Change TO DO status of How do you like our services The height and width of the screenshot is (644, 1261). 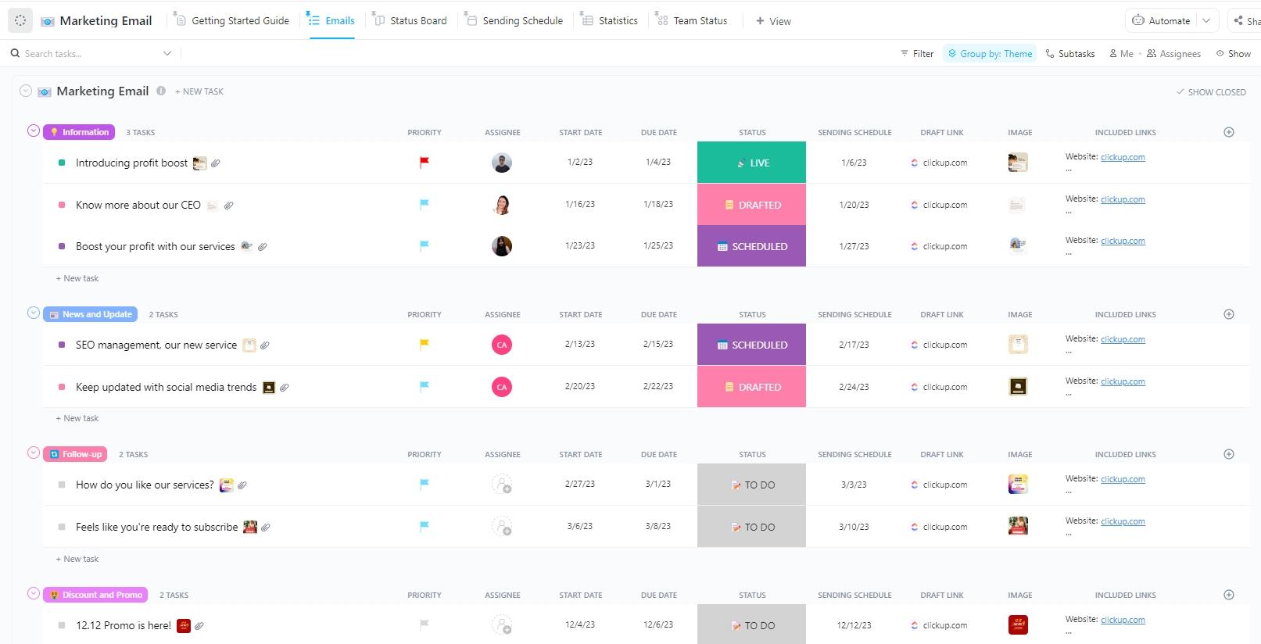(751, 485)
